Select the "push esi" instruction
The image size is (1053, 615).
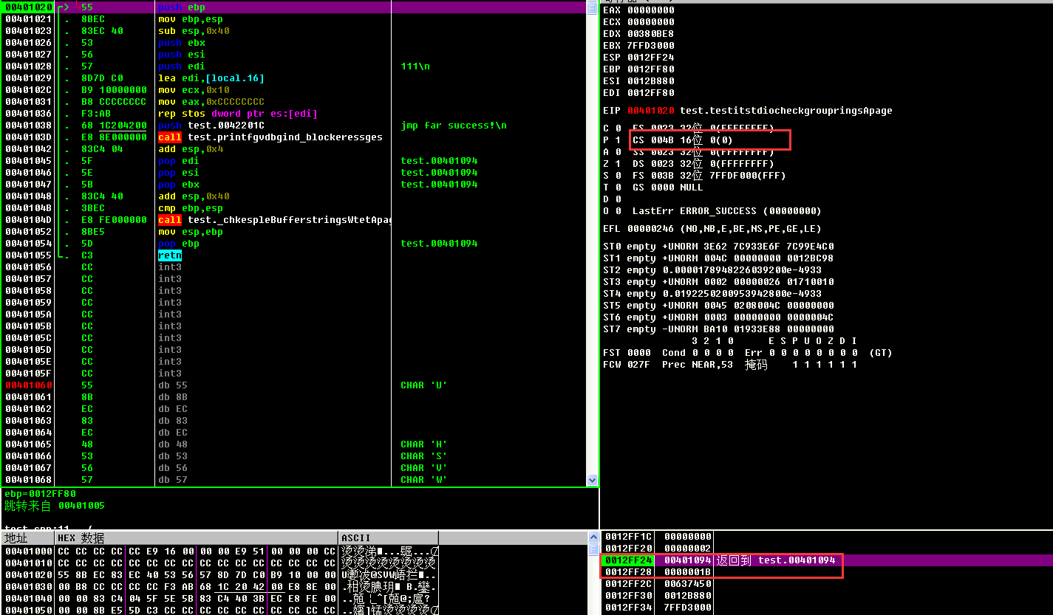182,55
